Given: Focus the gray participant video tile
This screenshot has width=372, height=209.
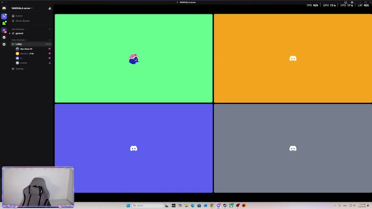Looking at the screenshot, I should click(x=293, y=148).
